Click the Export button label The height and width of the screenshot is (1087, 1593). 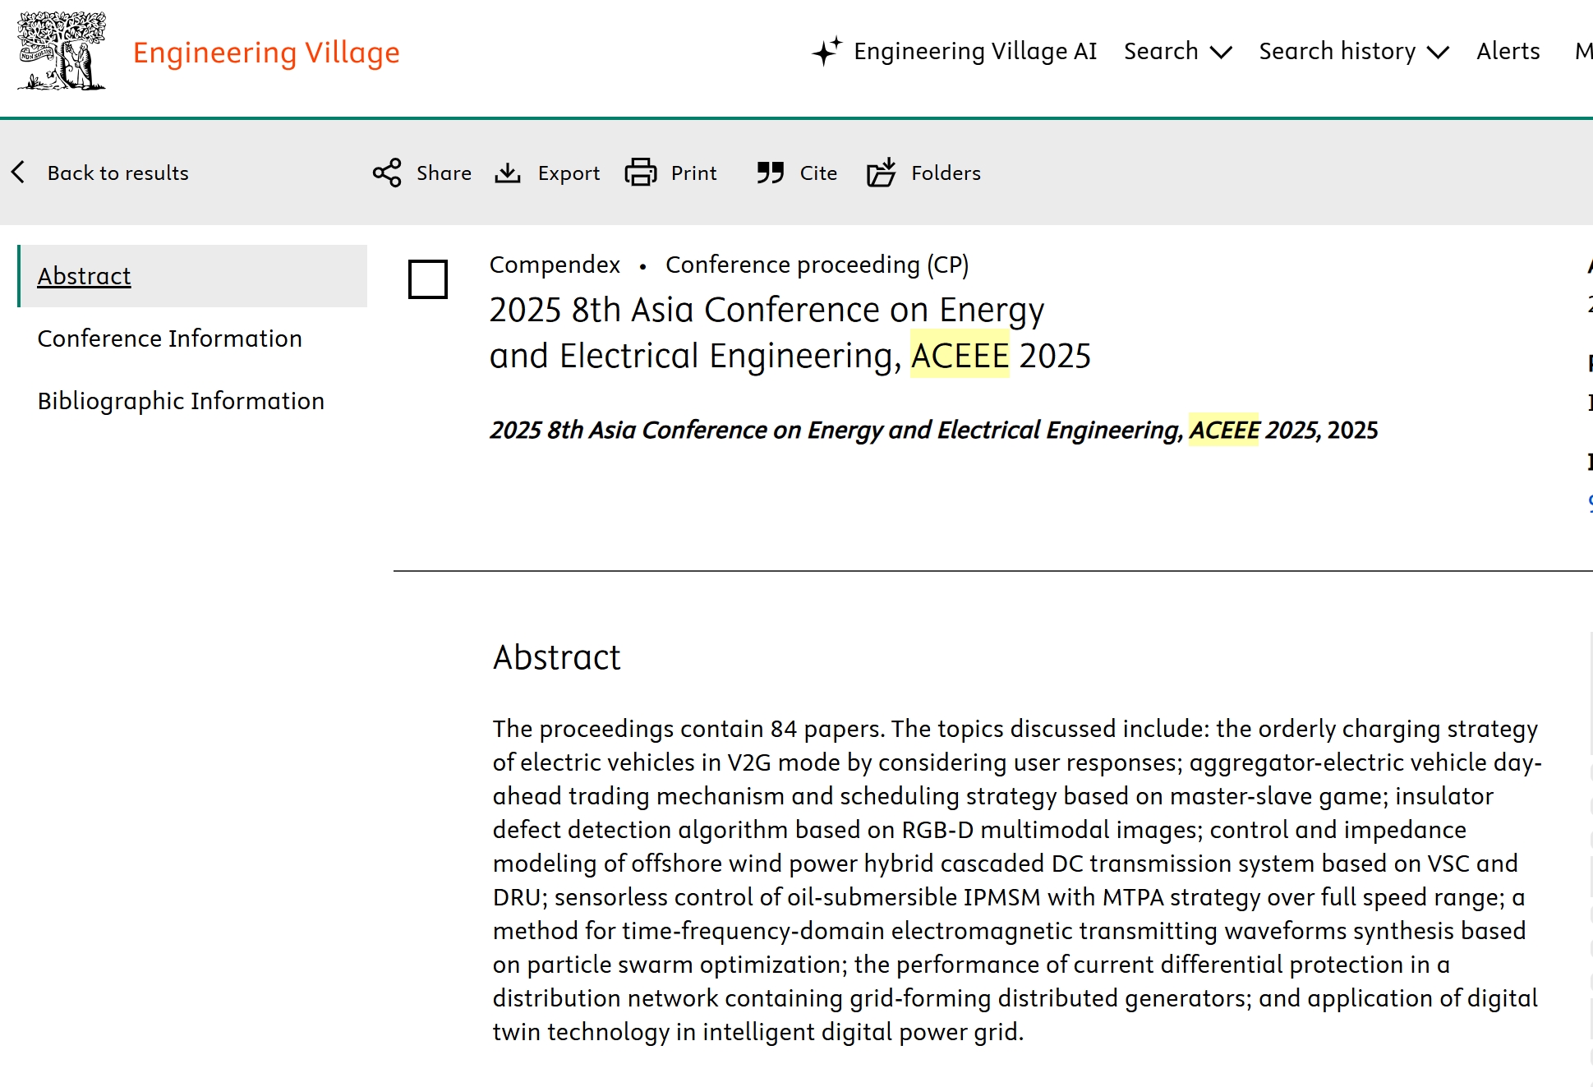[x=569, y=173]
